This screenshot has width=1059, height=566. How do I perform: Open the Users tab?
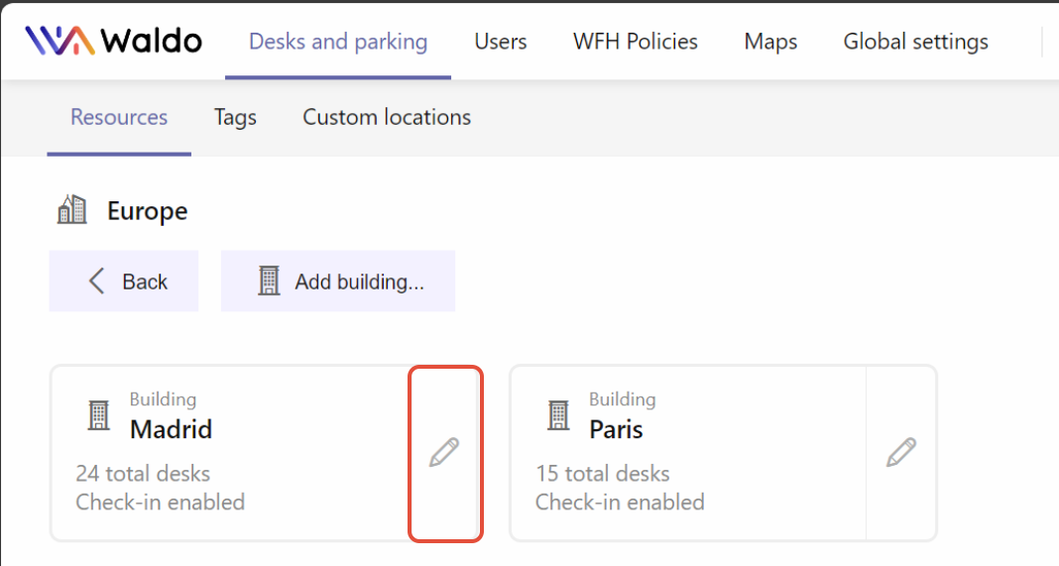point(501,42)
